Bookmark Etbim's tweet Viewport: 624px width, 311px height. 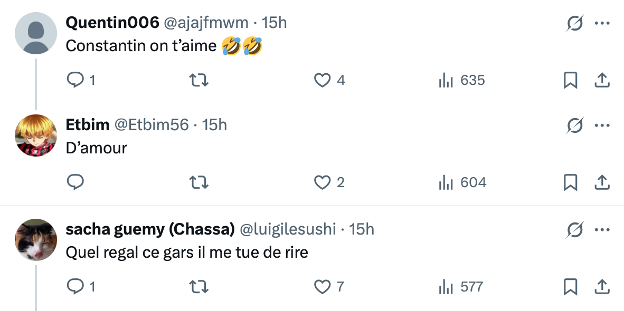(x=570, y=182)
